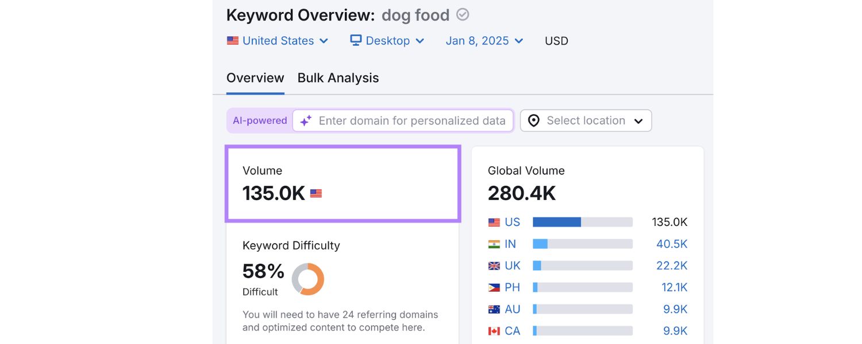Click the domain input field for personalized data
Viewport: 862px width, 344px height.
[x=402, y=120]
